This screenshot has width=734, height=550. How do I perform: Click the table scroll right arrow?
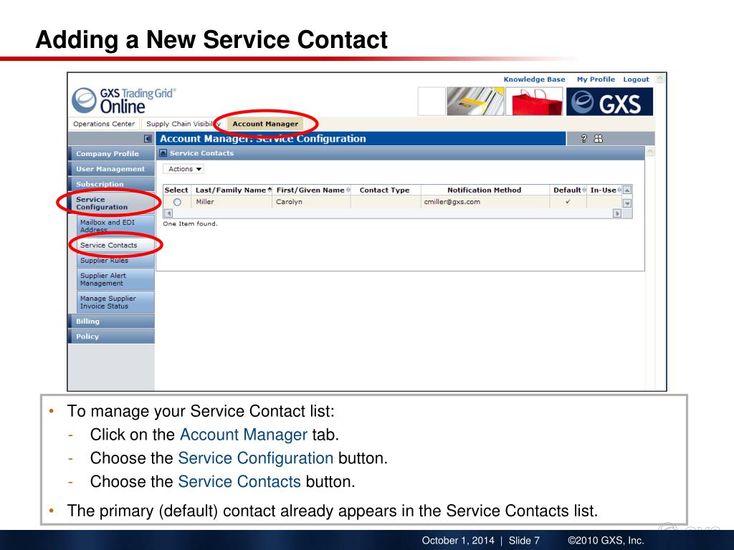click(617, 213)
